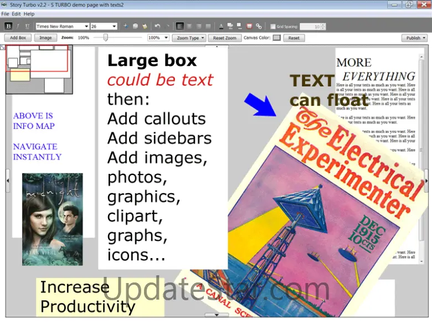Toggle underline formatting
Screen dimensions: 432x324
27,26
